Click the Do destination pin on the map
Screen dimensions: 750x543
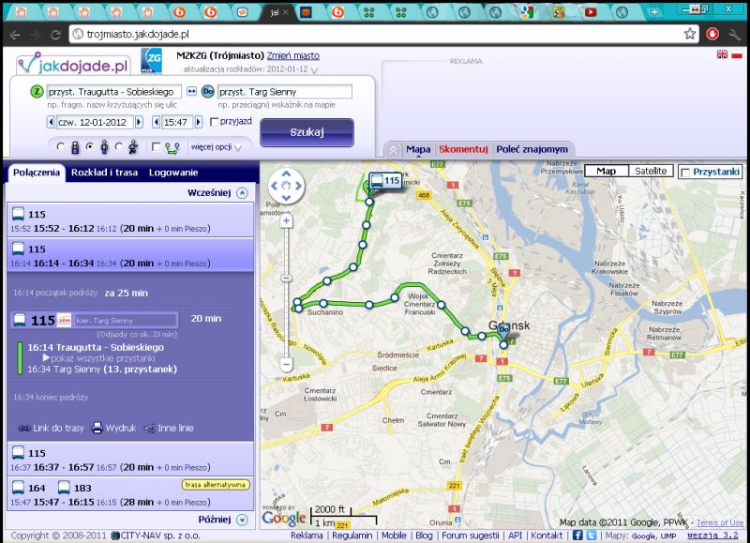[503, 329]
